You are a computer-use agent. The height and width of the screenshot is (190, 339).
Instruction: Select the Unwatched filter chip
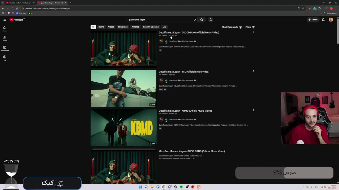[123, 27]
